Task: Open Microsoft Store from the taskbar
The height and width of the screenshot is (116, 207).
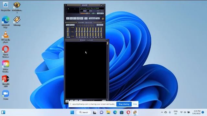Action: 122,112
